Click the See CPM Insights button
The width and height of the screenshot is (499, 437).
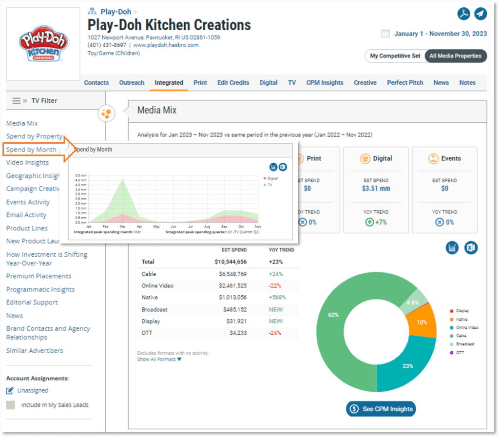pyautogui.click(x=381, y=409)
